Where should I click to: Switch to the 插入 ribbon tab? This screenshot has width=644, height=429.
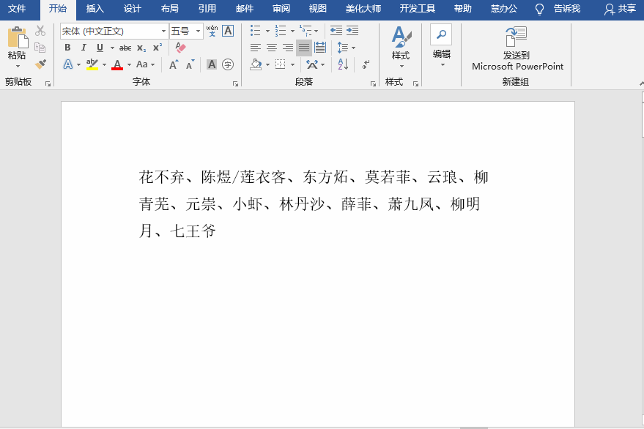(94, 10)
